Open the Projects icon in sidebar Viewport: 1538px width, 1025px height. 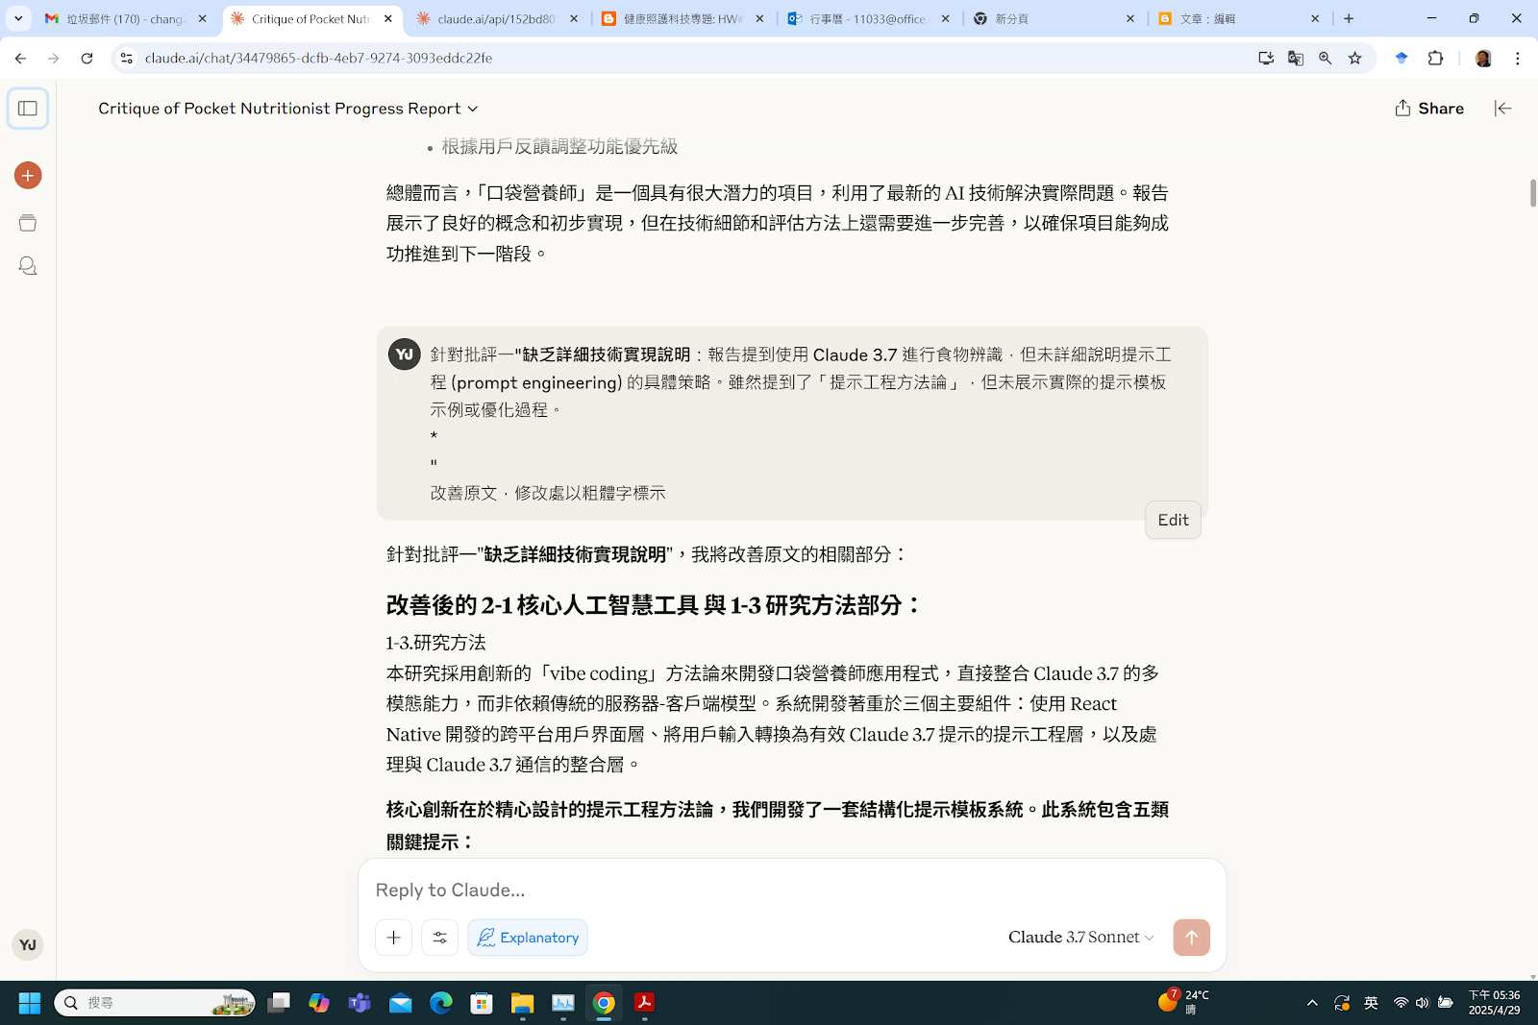(x=28, y=223)
